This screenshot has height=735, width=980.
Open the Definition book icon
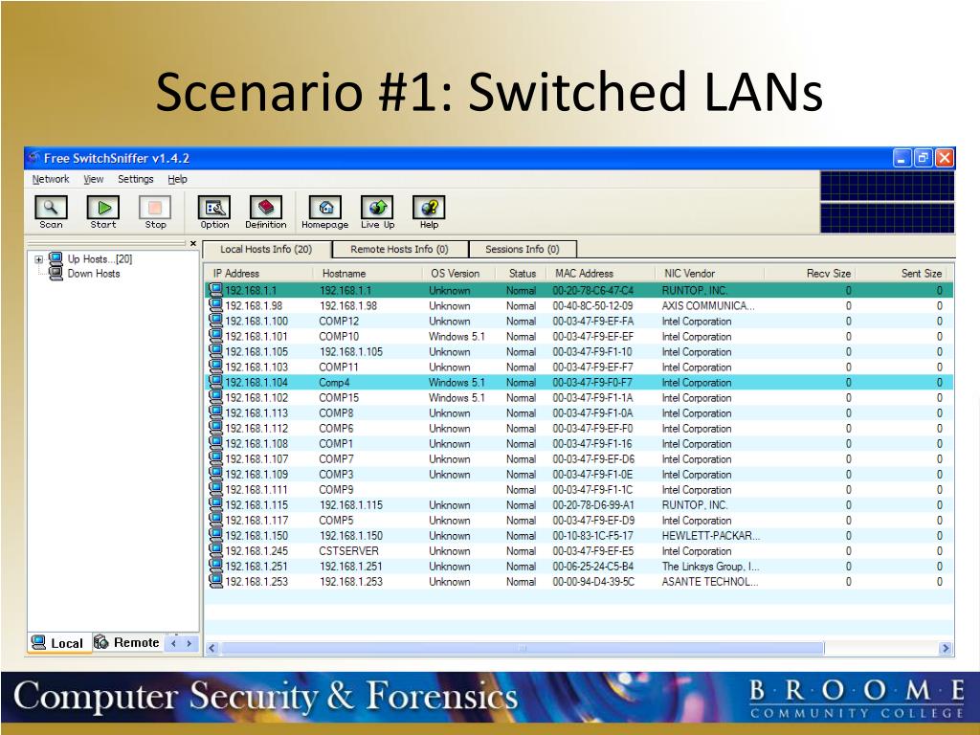[x=266, y=208]
